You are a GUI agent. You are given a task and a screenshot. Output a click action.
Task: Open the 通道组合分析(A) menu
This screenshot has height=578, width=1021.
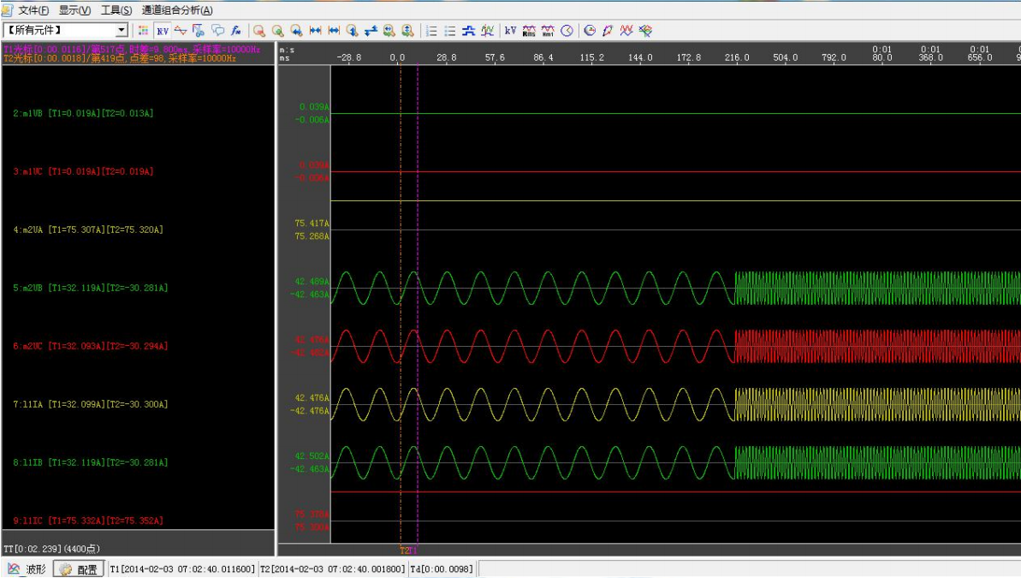pyautogui.click(x=177, y=10)
